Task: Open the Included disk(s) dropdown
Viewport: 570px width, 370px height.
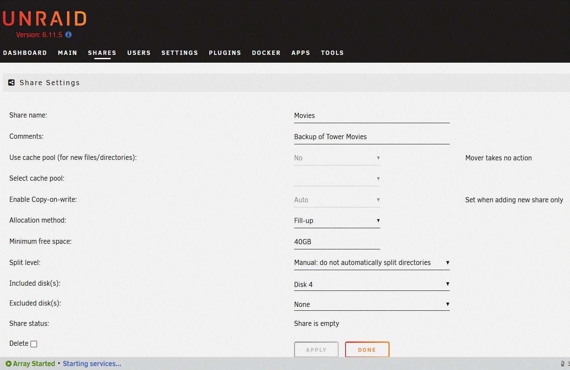Action: coord(372,284)
